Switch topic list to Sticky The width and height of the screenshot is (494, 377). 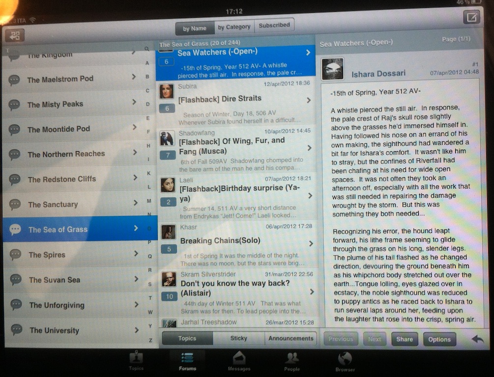point(239,338)
